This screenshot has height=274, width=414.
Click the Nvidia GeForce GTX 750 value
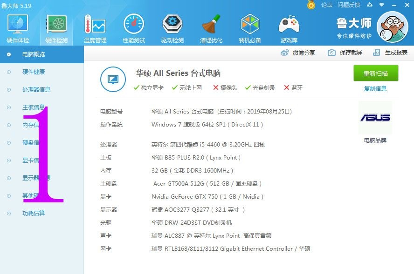[x=207, y=196]
